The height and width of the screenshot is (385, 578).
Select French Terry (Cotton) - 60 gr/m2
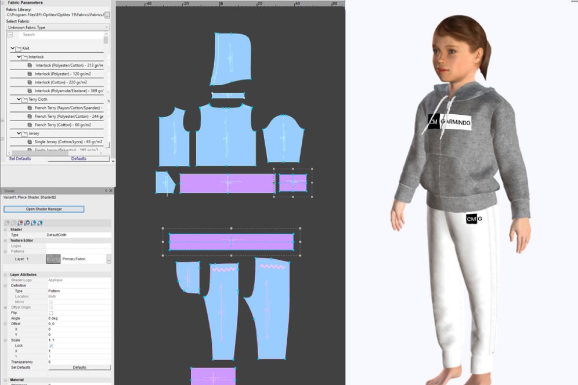tap(62, 125)
